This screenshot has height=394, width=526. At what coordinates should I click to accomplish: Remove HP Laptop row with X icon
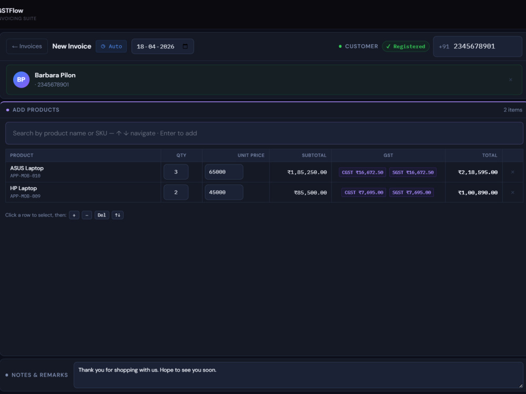[x=512, y=192]
